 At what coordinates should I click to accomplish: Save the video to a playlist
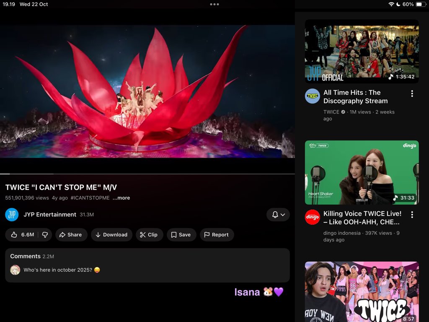click(x=181, y=235)
